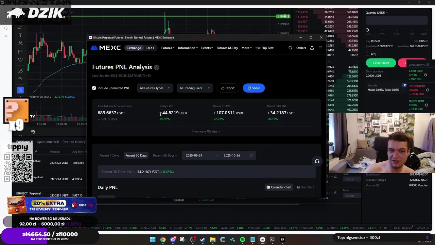Click the Export button

228,88
